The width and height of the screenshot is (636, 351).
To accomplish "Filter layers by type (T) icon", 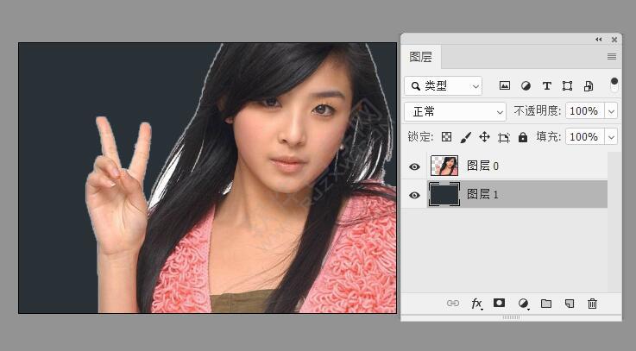I will tap(547, 85).
